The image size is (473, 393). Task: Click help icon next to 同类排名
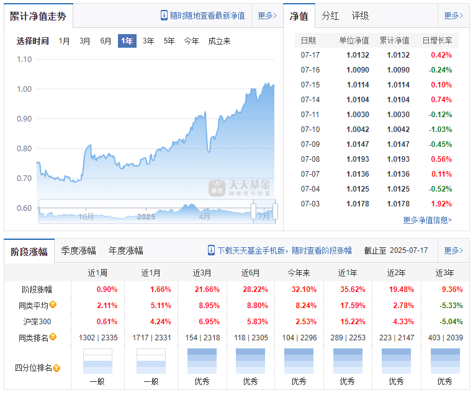(53, 337)
